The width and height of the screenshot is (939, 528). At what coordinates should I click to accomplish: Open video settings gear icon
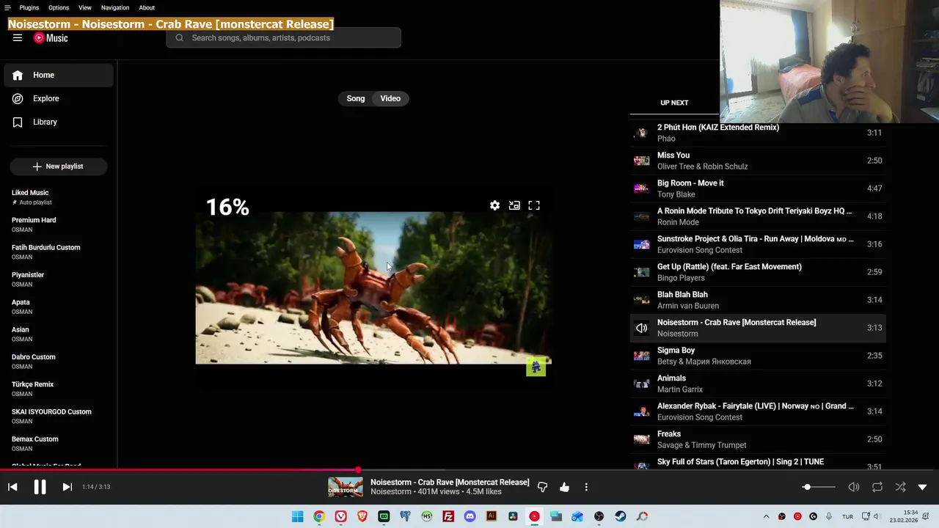(494, 206)
